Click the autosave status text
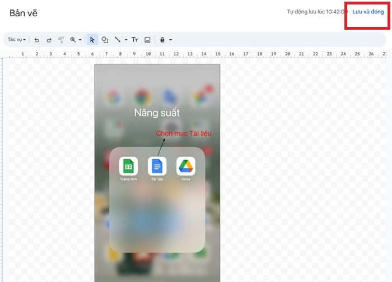The height and width of the screenshot is (282, 392). tap(317, 12)
